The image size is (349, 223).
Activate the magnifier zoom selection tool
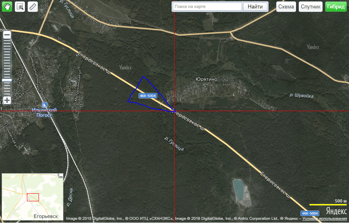20,7
